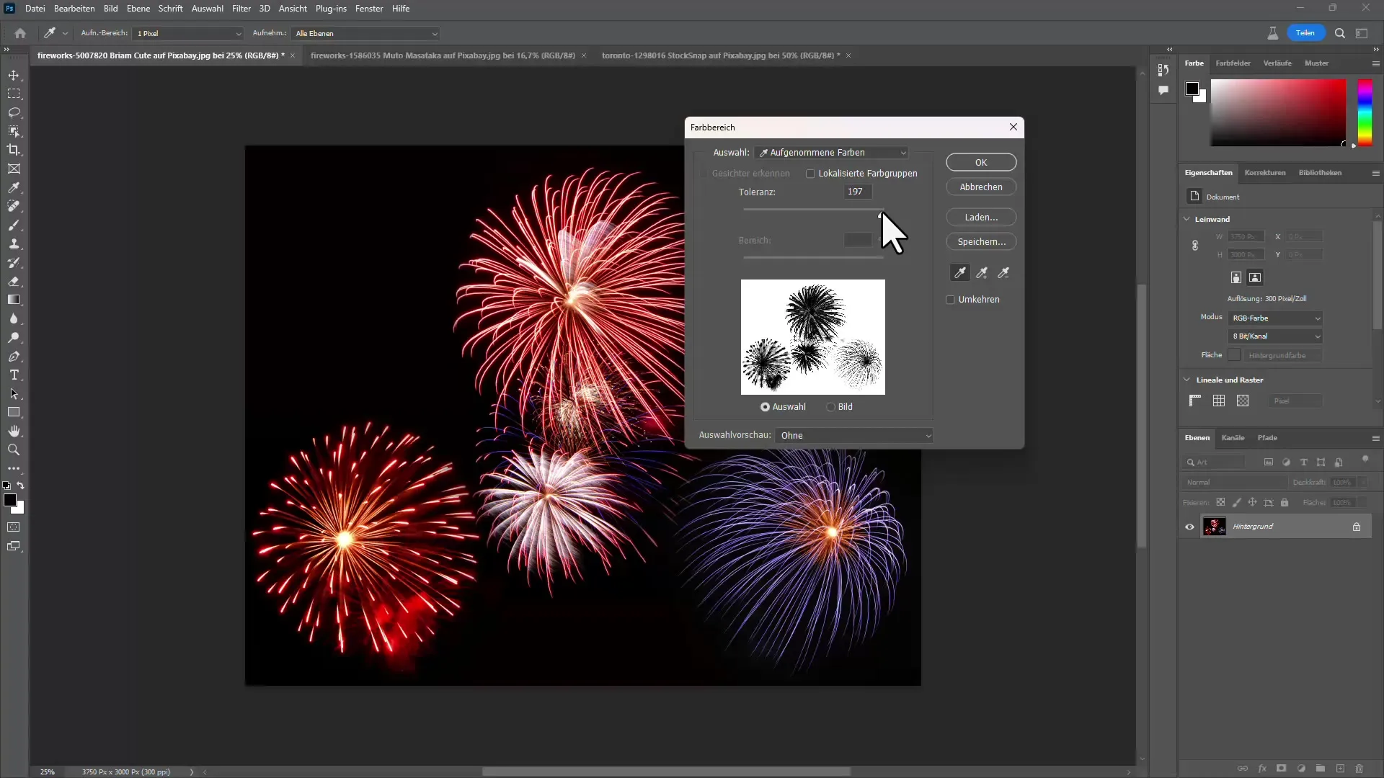The image size is (1384, 778).
Task: Select the Rectangle shape tool
Action: pos(14,412)
